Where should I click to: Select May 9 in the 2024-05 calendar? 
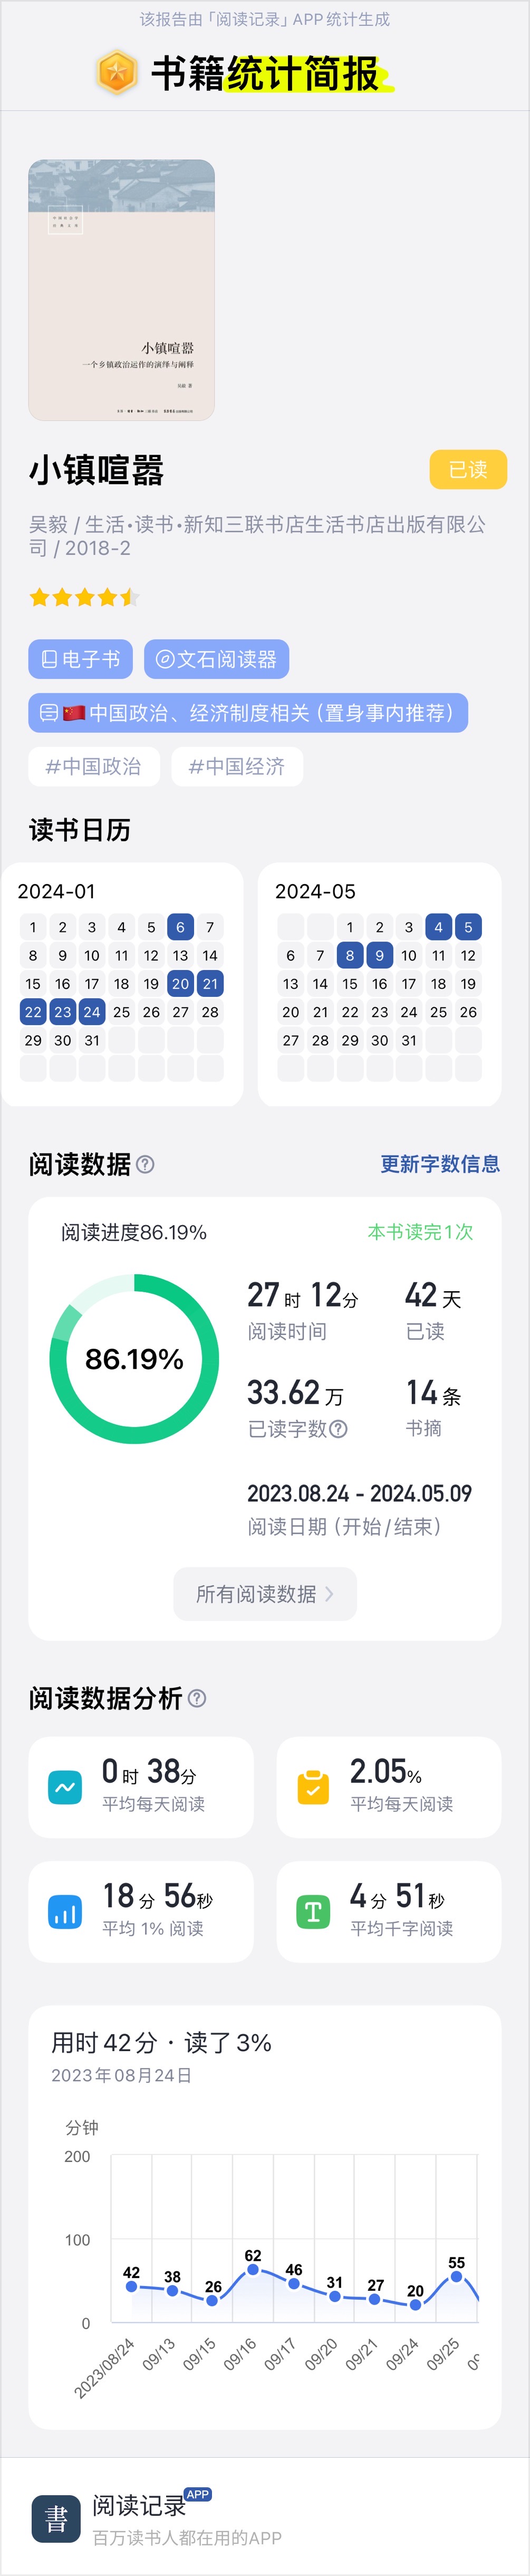379,955
